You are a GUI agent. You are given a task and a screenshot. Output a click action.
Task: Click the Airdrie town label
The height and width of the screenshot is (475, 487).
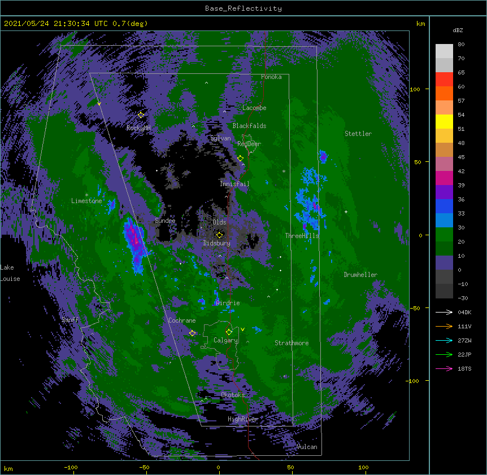coord(228,303)
